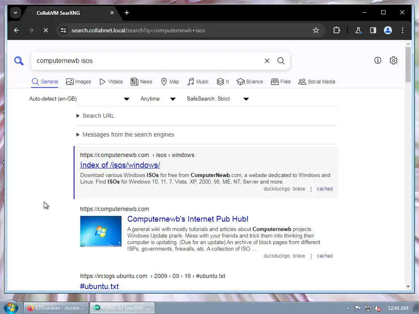Open cached version of Internet Pub Hub result
This screenshot has width=419, height=314.
point(324,256)
